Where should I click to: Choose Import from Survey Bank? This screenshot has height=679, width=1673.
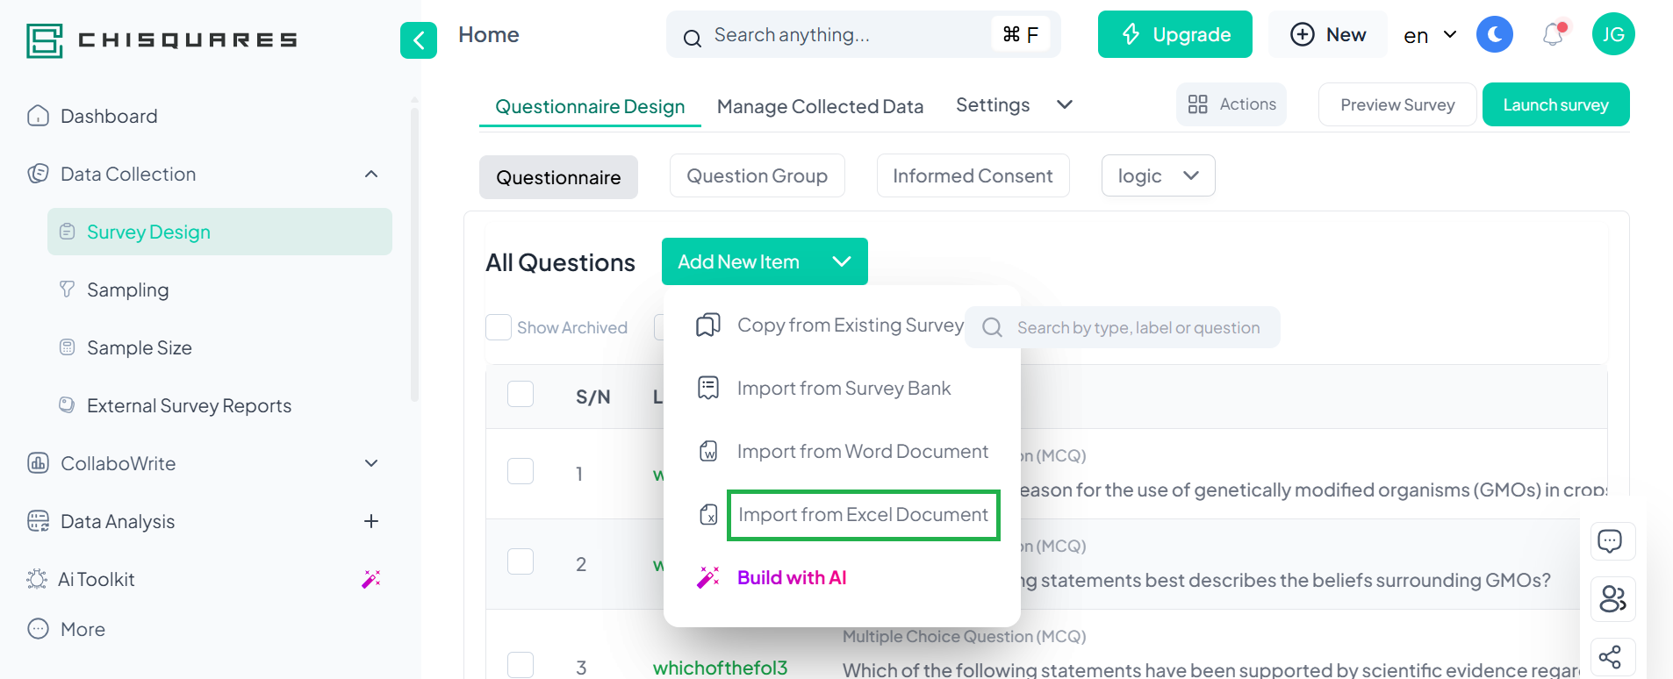[x=844, y=388]
